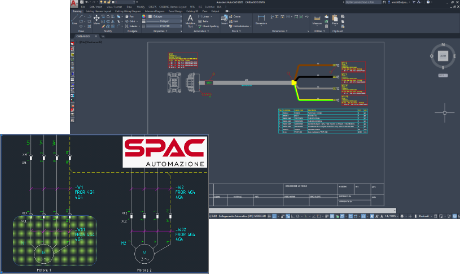460x274 pixels.
Task: Open the Modify menu
Action: pyautogui.click(x=141, y=7)
